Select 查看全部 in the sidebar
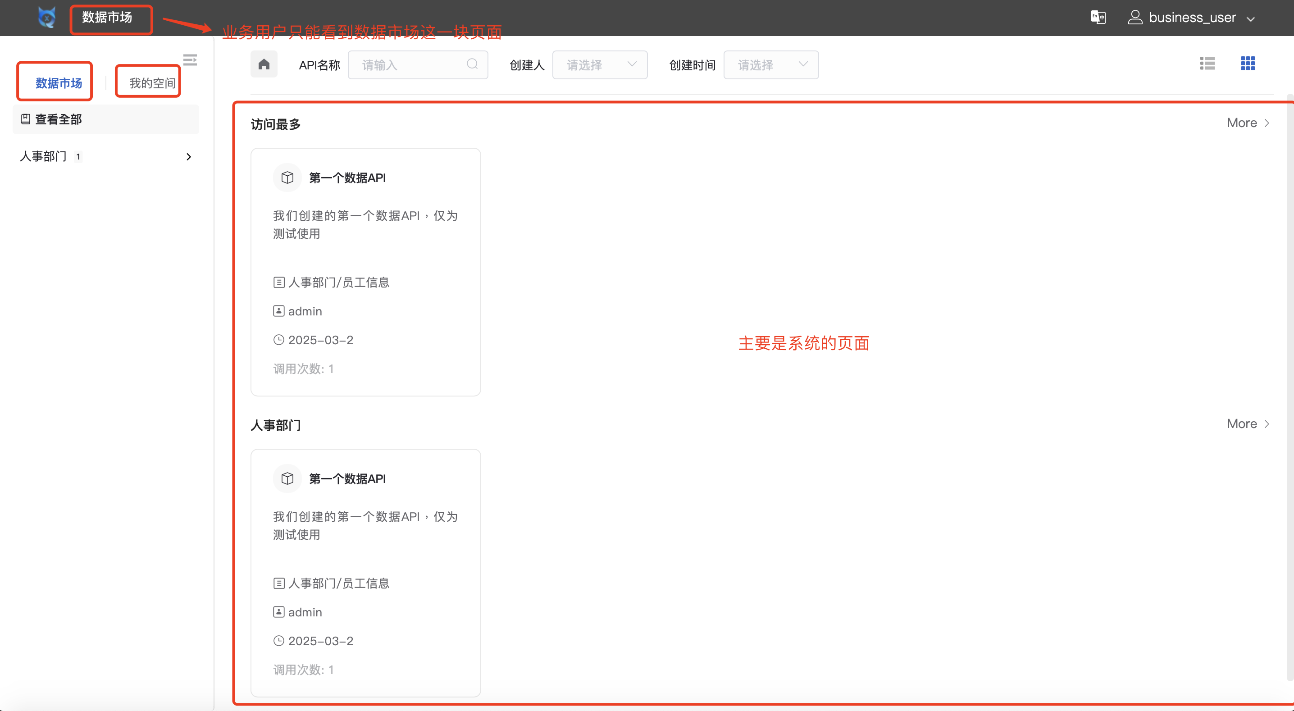 tap(105, 119)
